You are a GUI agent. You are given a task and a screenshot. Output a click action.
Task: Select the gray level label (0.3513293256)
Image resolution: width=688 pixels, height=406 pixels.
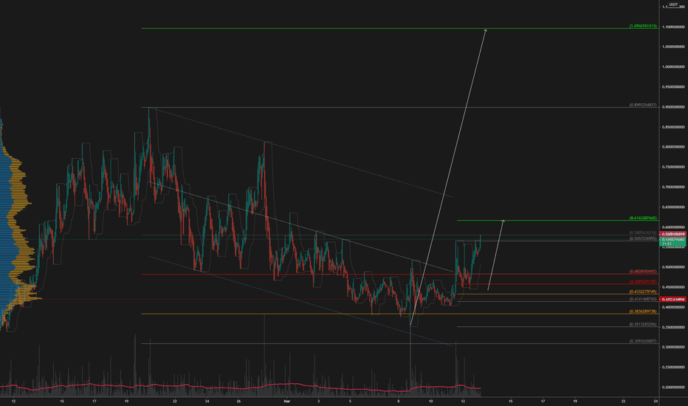pos(643,324)
